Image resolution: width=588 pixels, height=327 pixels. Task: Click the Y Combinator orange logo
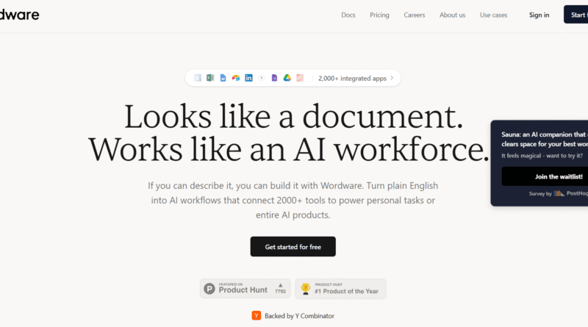(x=257, y=315)
